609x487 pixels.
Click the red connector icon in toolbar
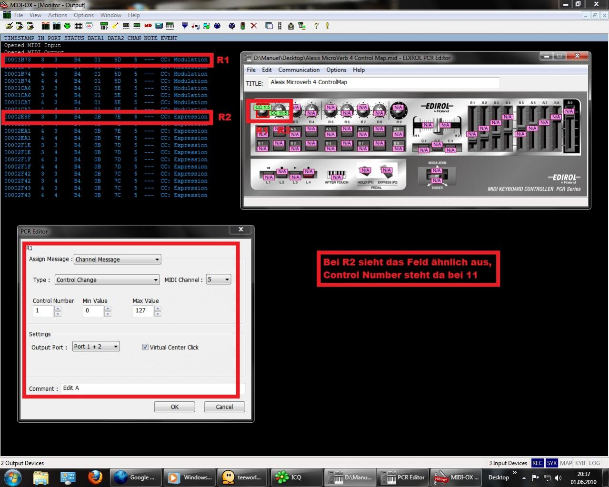[x=148, y=26]
